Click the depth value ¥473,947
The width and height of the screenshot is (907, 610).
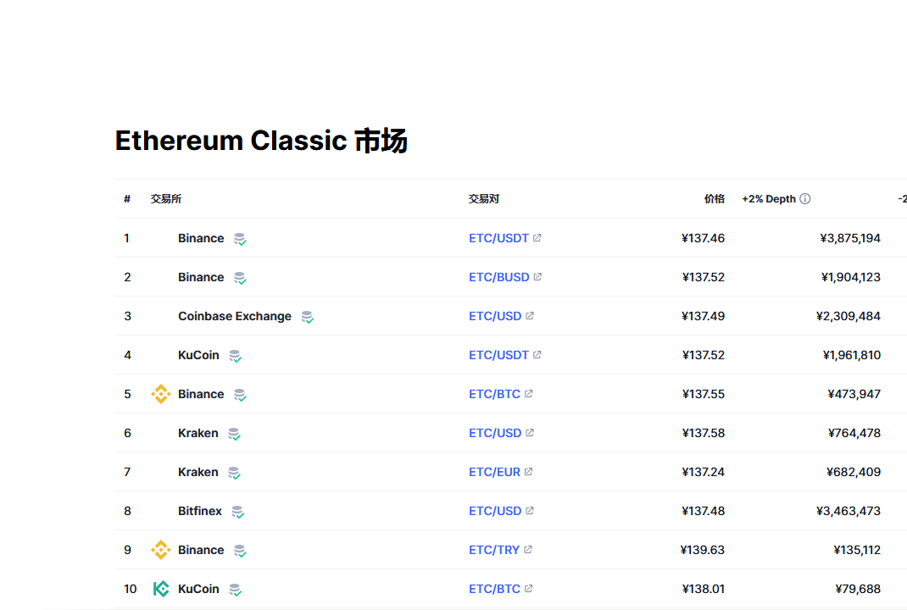pos(854,394)
